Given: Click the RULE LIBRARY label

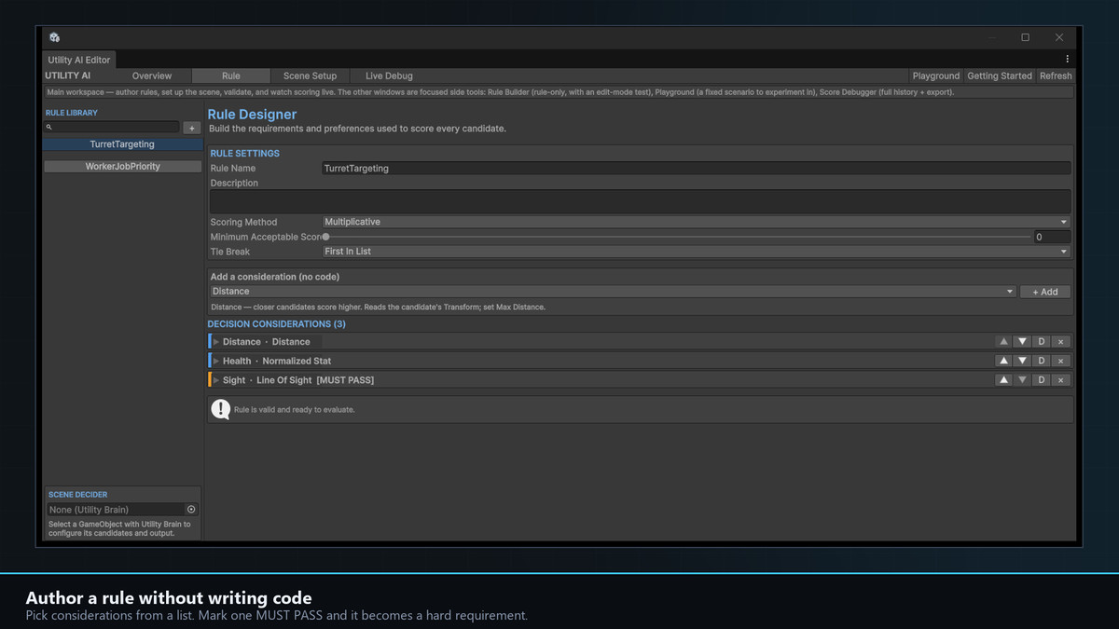Looking at the screenshot, I should pos(71,113).
